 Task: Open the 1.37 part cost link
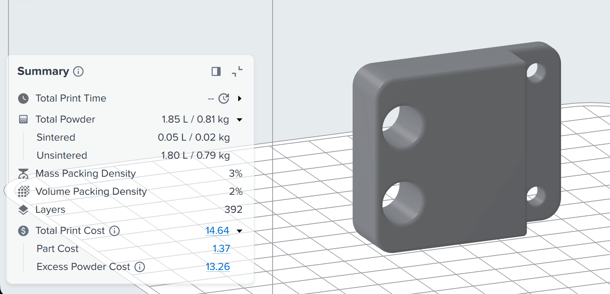click(x=221, y=249)
